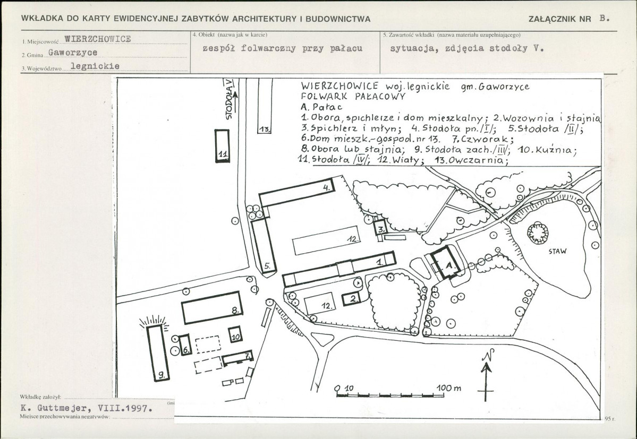Viewport: 637px width, 439px height.
Task: Click the 'Miejsce przechowywania negatywów:' label
Action: 65,417
